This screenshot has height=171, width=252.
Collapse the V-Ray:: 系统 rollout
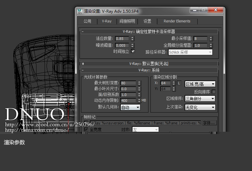coord(149,70)
